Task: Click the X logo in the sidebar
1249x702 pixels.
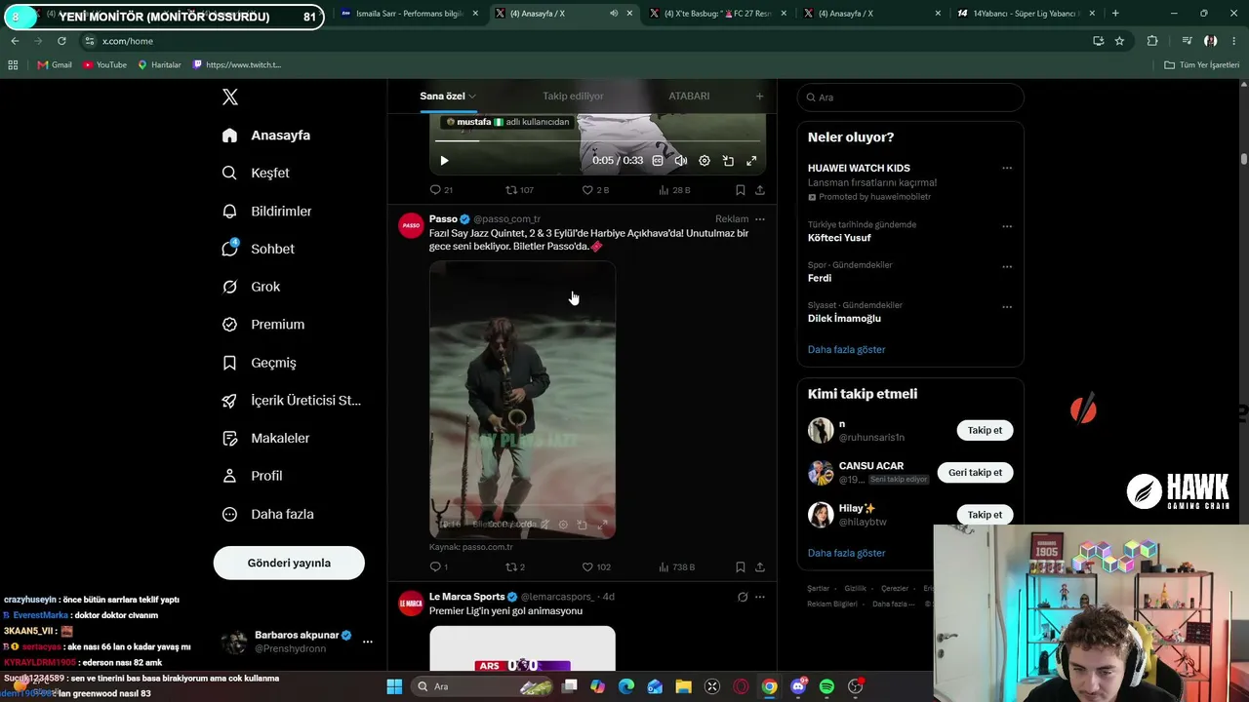Action: tap(230, 97)
